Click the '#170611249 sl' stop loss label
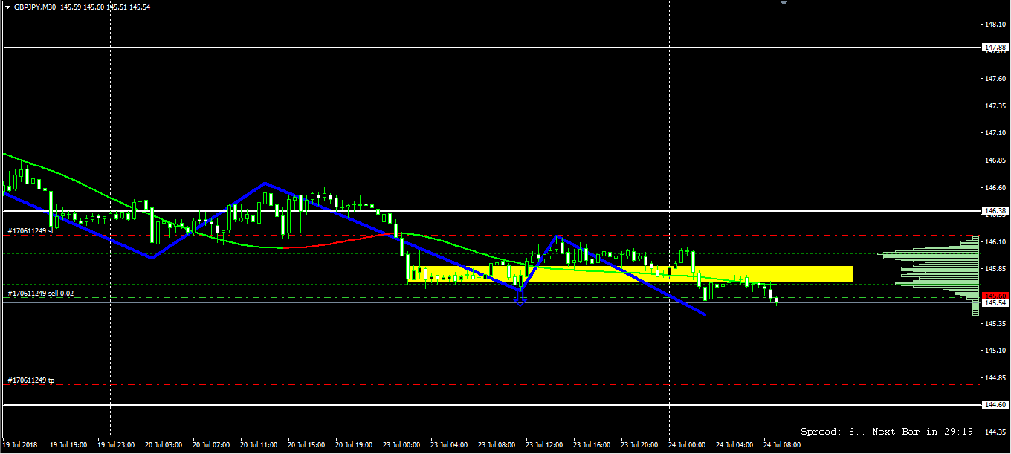 click(x=30, y=231)
